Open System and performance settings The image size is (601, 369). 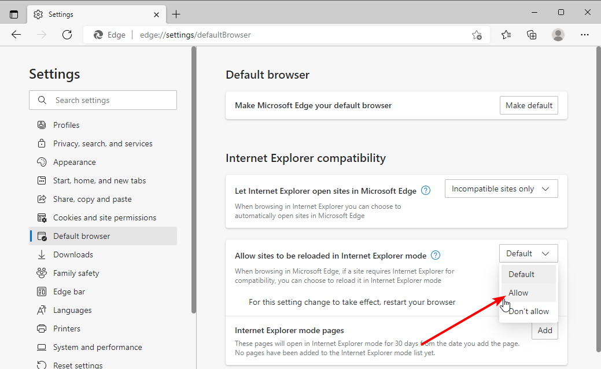click(103, 347)
